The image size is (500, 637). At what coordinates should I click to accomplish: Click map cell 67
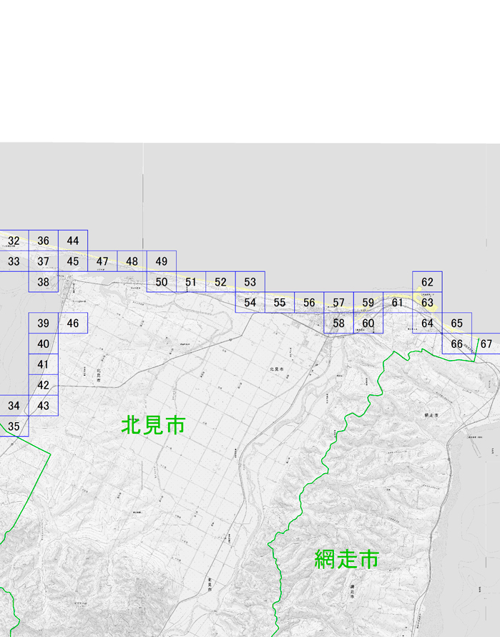(x=486, y=344)
